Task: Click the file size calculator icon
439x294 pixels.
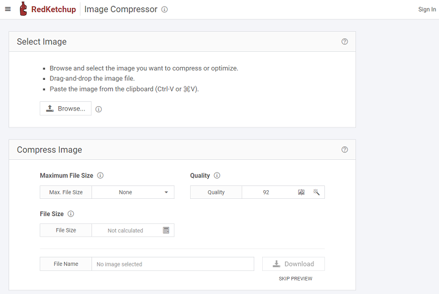Action: (166, 231)
